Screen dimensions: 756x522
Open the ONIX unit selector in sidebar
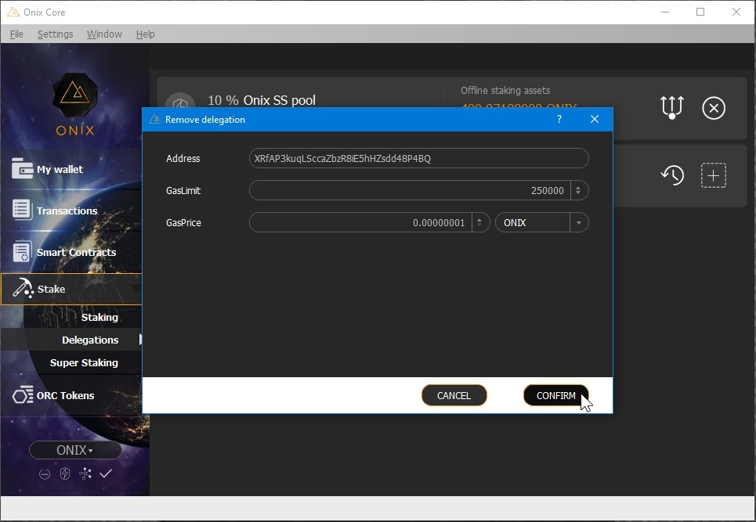(75, 450)
